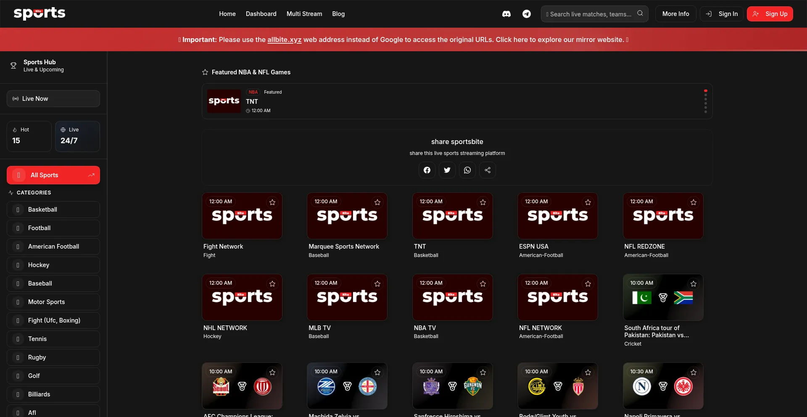Expand the More Info dropdown

675,13
